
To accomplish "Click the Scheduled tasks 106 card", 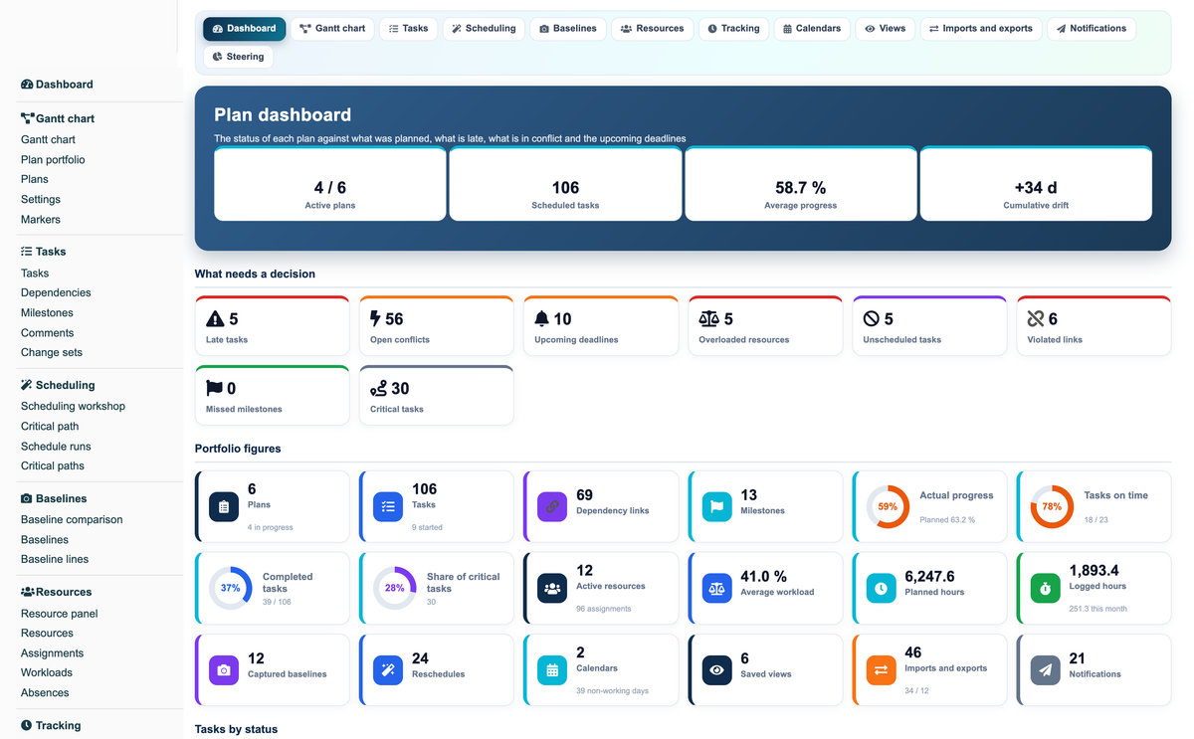I will coord(565,184).
